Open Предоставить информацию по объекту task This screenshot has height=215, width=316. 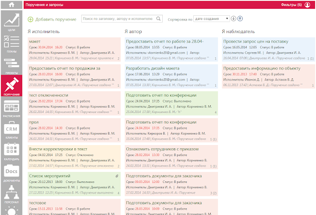tap(262, 68)
